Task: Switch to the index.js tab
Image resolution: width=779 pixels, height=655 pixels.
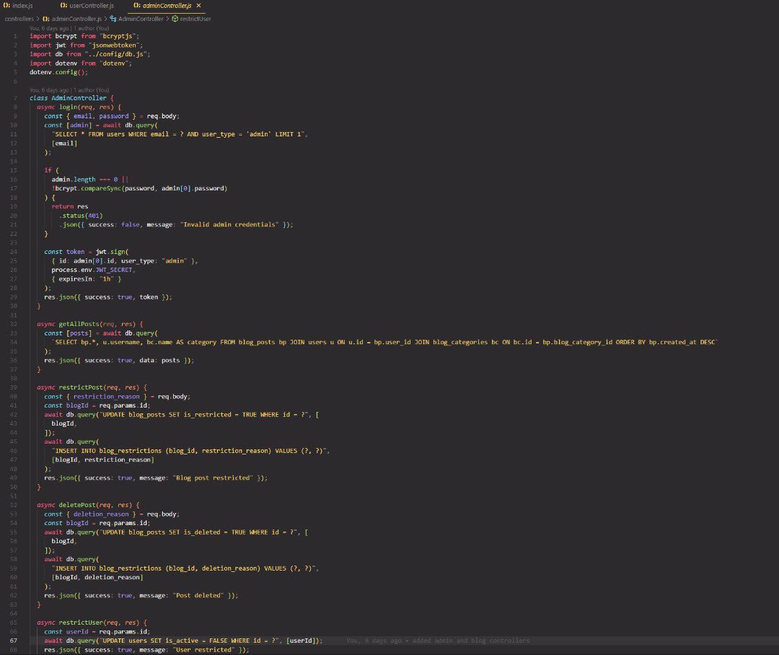Action: [x=22, y=6]
